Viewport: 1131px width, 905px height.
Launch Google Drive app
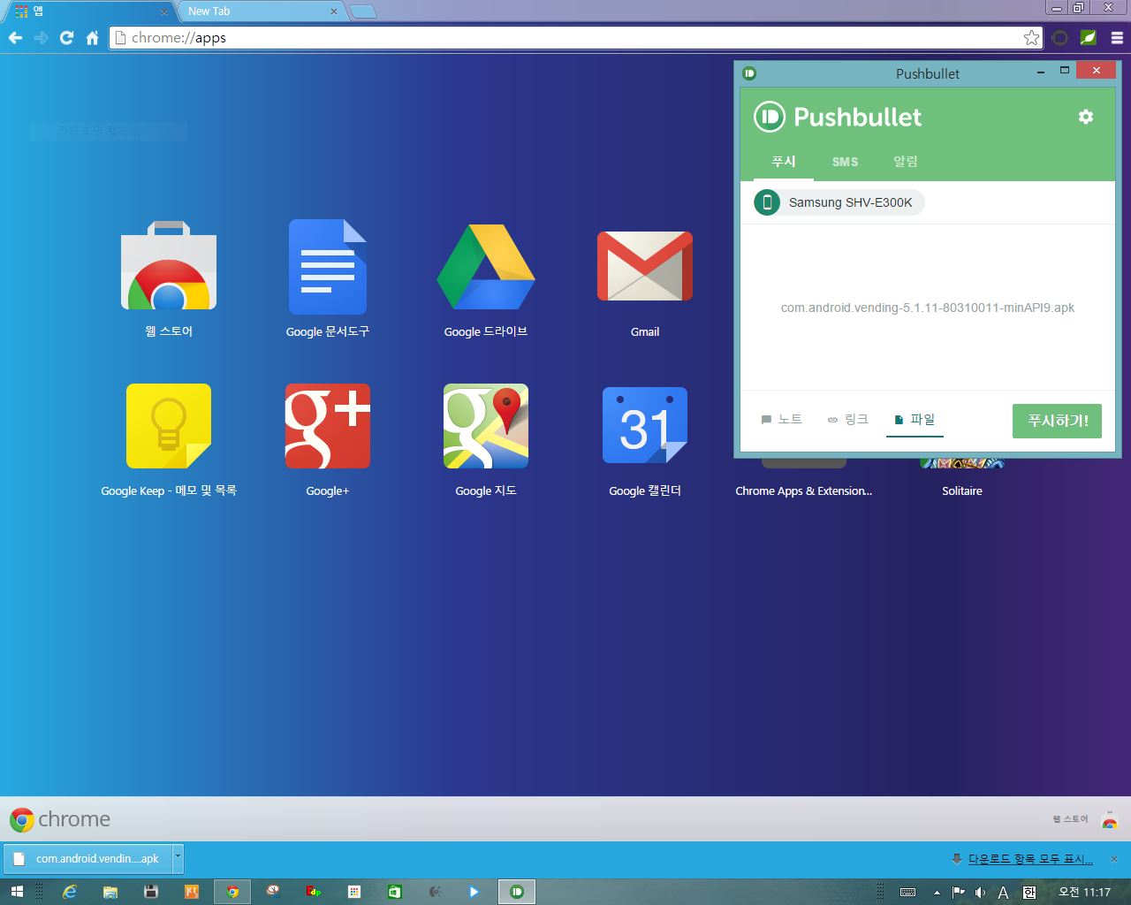point(485,266)
